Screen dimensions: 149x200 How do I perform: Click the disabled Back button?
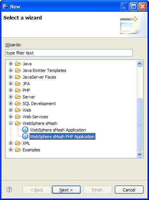pyautogui.click(x=37, y=190)
